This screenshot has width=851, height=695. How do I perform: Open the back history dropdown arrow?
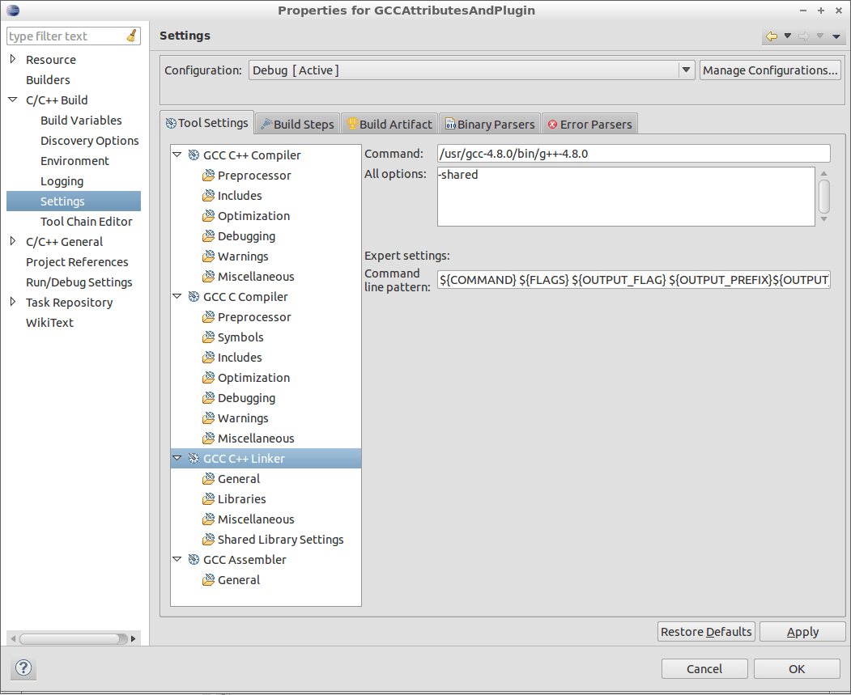[x=788, y=36]
